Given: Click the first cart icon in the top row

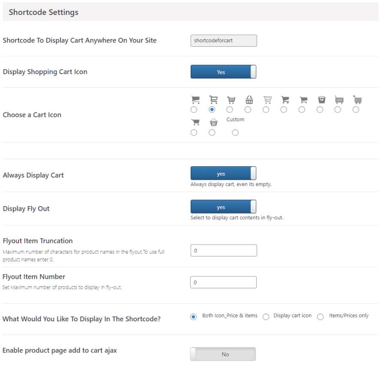Looking at the screenshot, I should 195,100.
